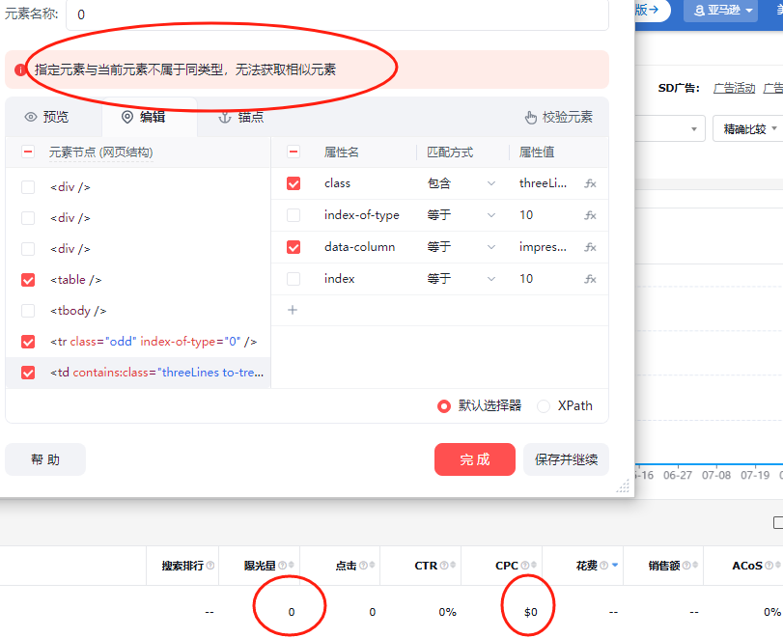Uncheck the class attribute checkbox
The width and height of the screenshot is (783, 638).
click(x=294, y=183)
